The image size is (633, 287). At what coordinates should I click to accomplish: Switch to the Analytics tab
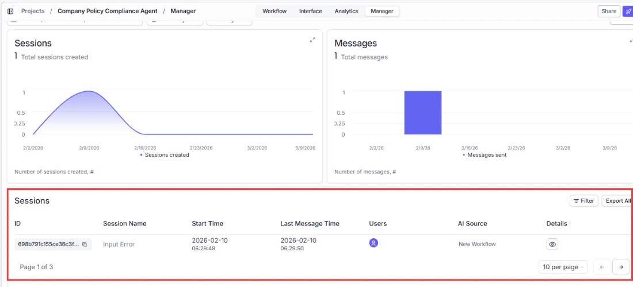tap(346, 11)
